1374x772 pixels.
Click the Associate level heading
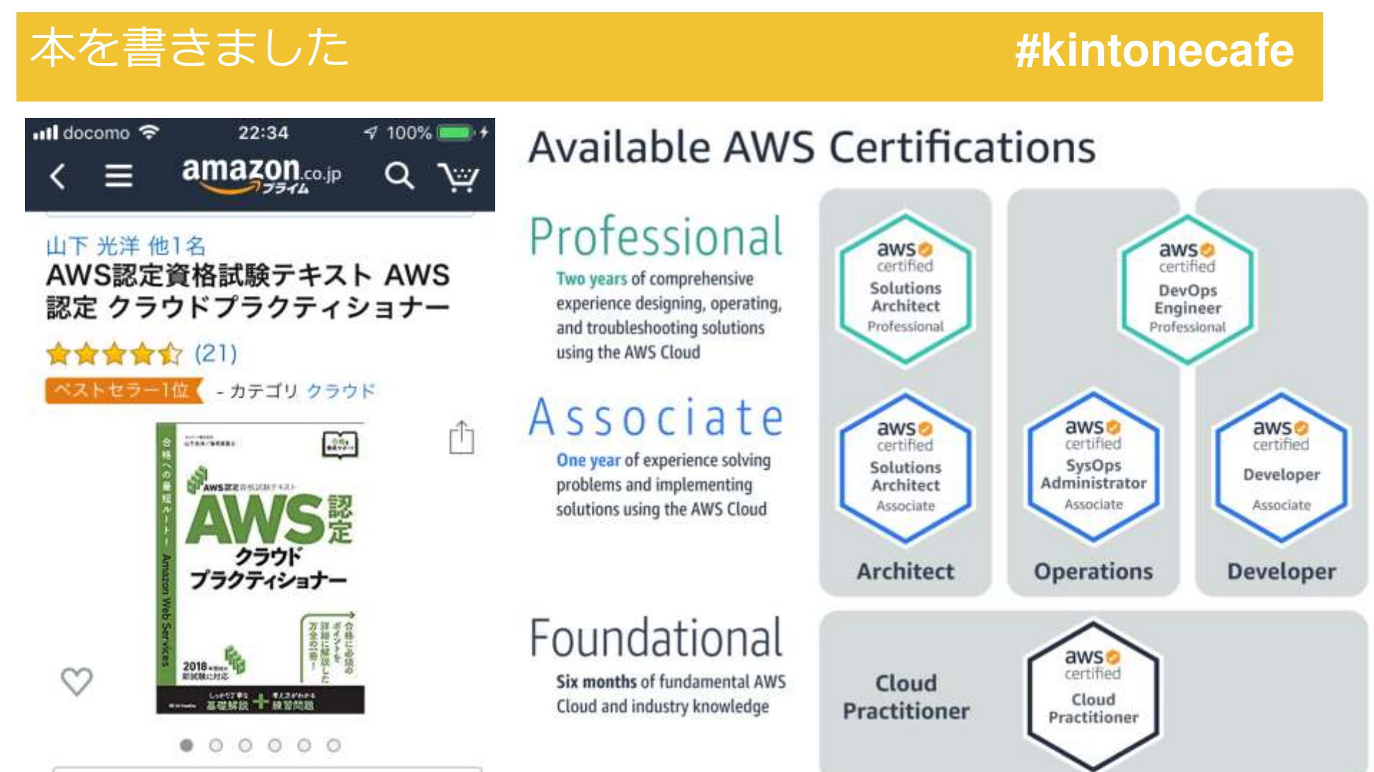(x=656, y=417)
